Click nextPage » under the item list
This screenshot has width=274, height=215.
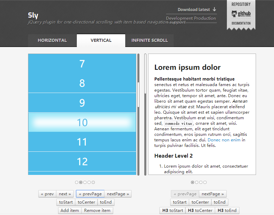pos(118,194)
